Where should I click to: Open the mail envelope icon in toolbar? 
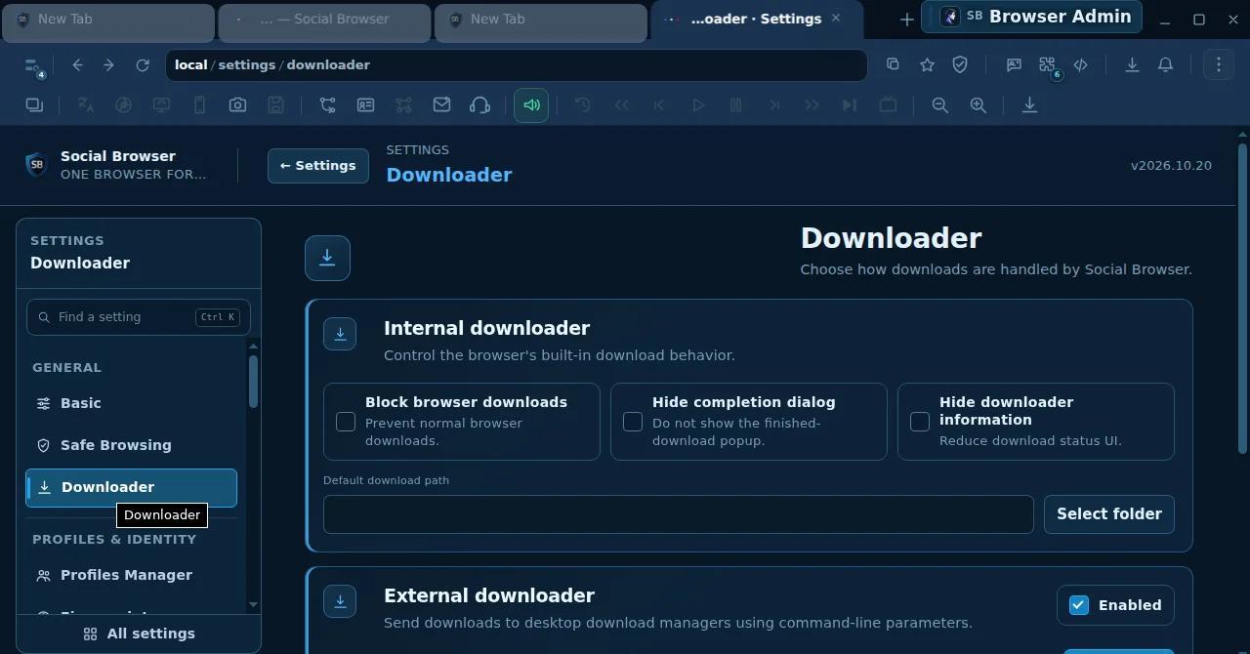click(x=441, y=105)
